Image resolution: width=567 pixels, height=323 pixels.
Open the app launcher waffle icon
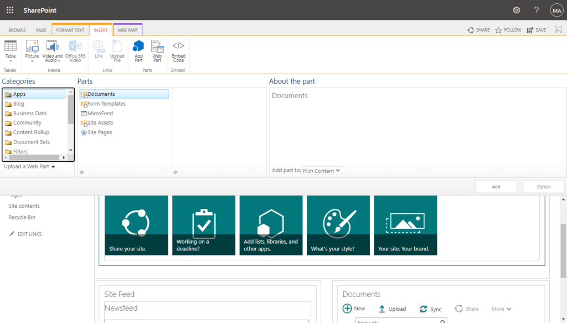click(10, 10)
